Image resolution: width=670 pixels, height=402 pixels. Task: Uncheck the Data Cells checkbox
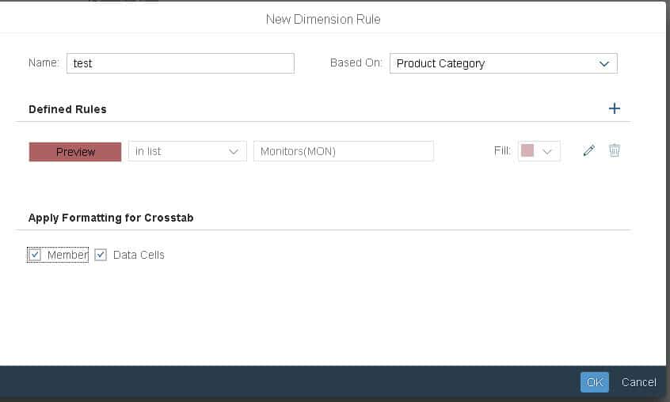(101, 255)
